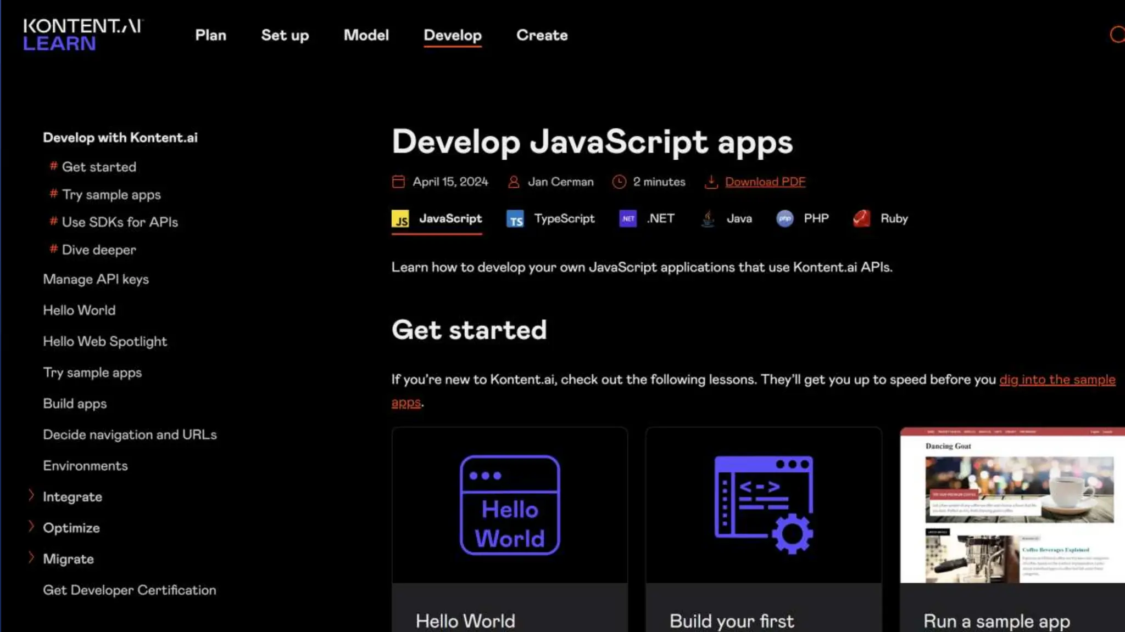Open the Develop menu
1125x632 pixels.
point(453,36)
